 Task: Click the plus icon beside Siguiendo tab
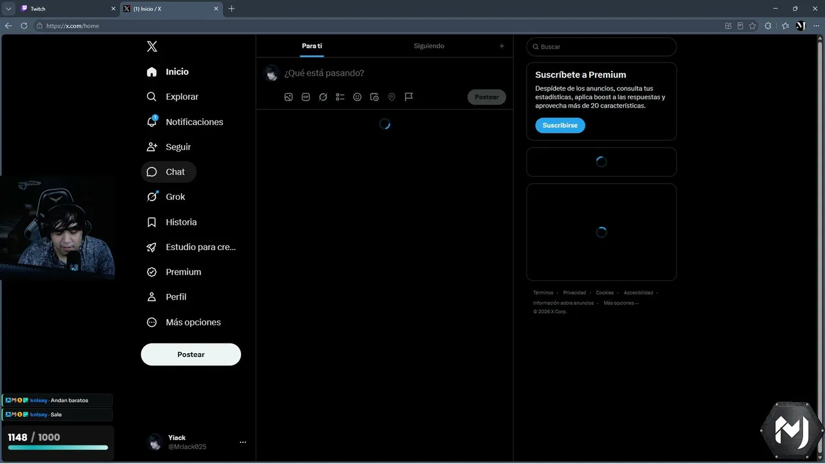502,46
